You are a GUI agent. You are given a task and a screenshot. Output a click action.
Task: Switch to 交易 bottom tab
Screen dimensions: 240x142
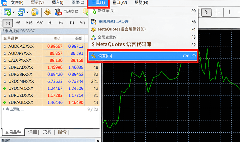[x=47, y=132]
